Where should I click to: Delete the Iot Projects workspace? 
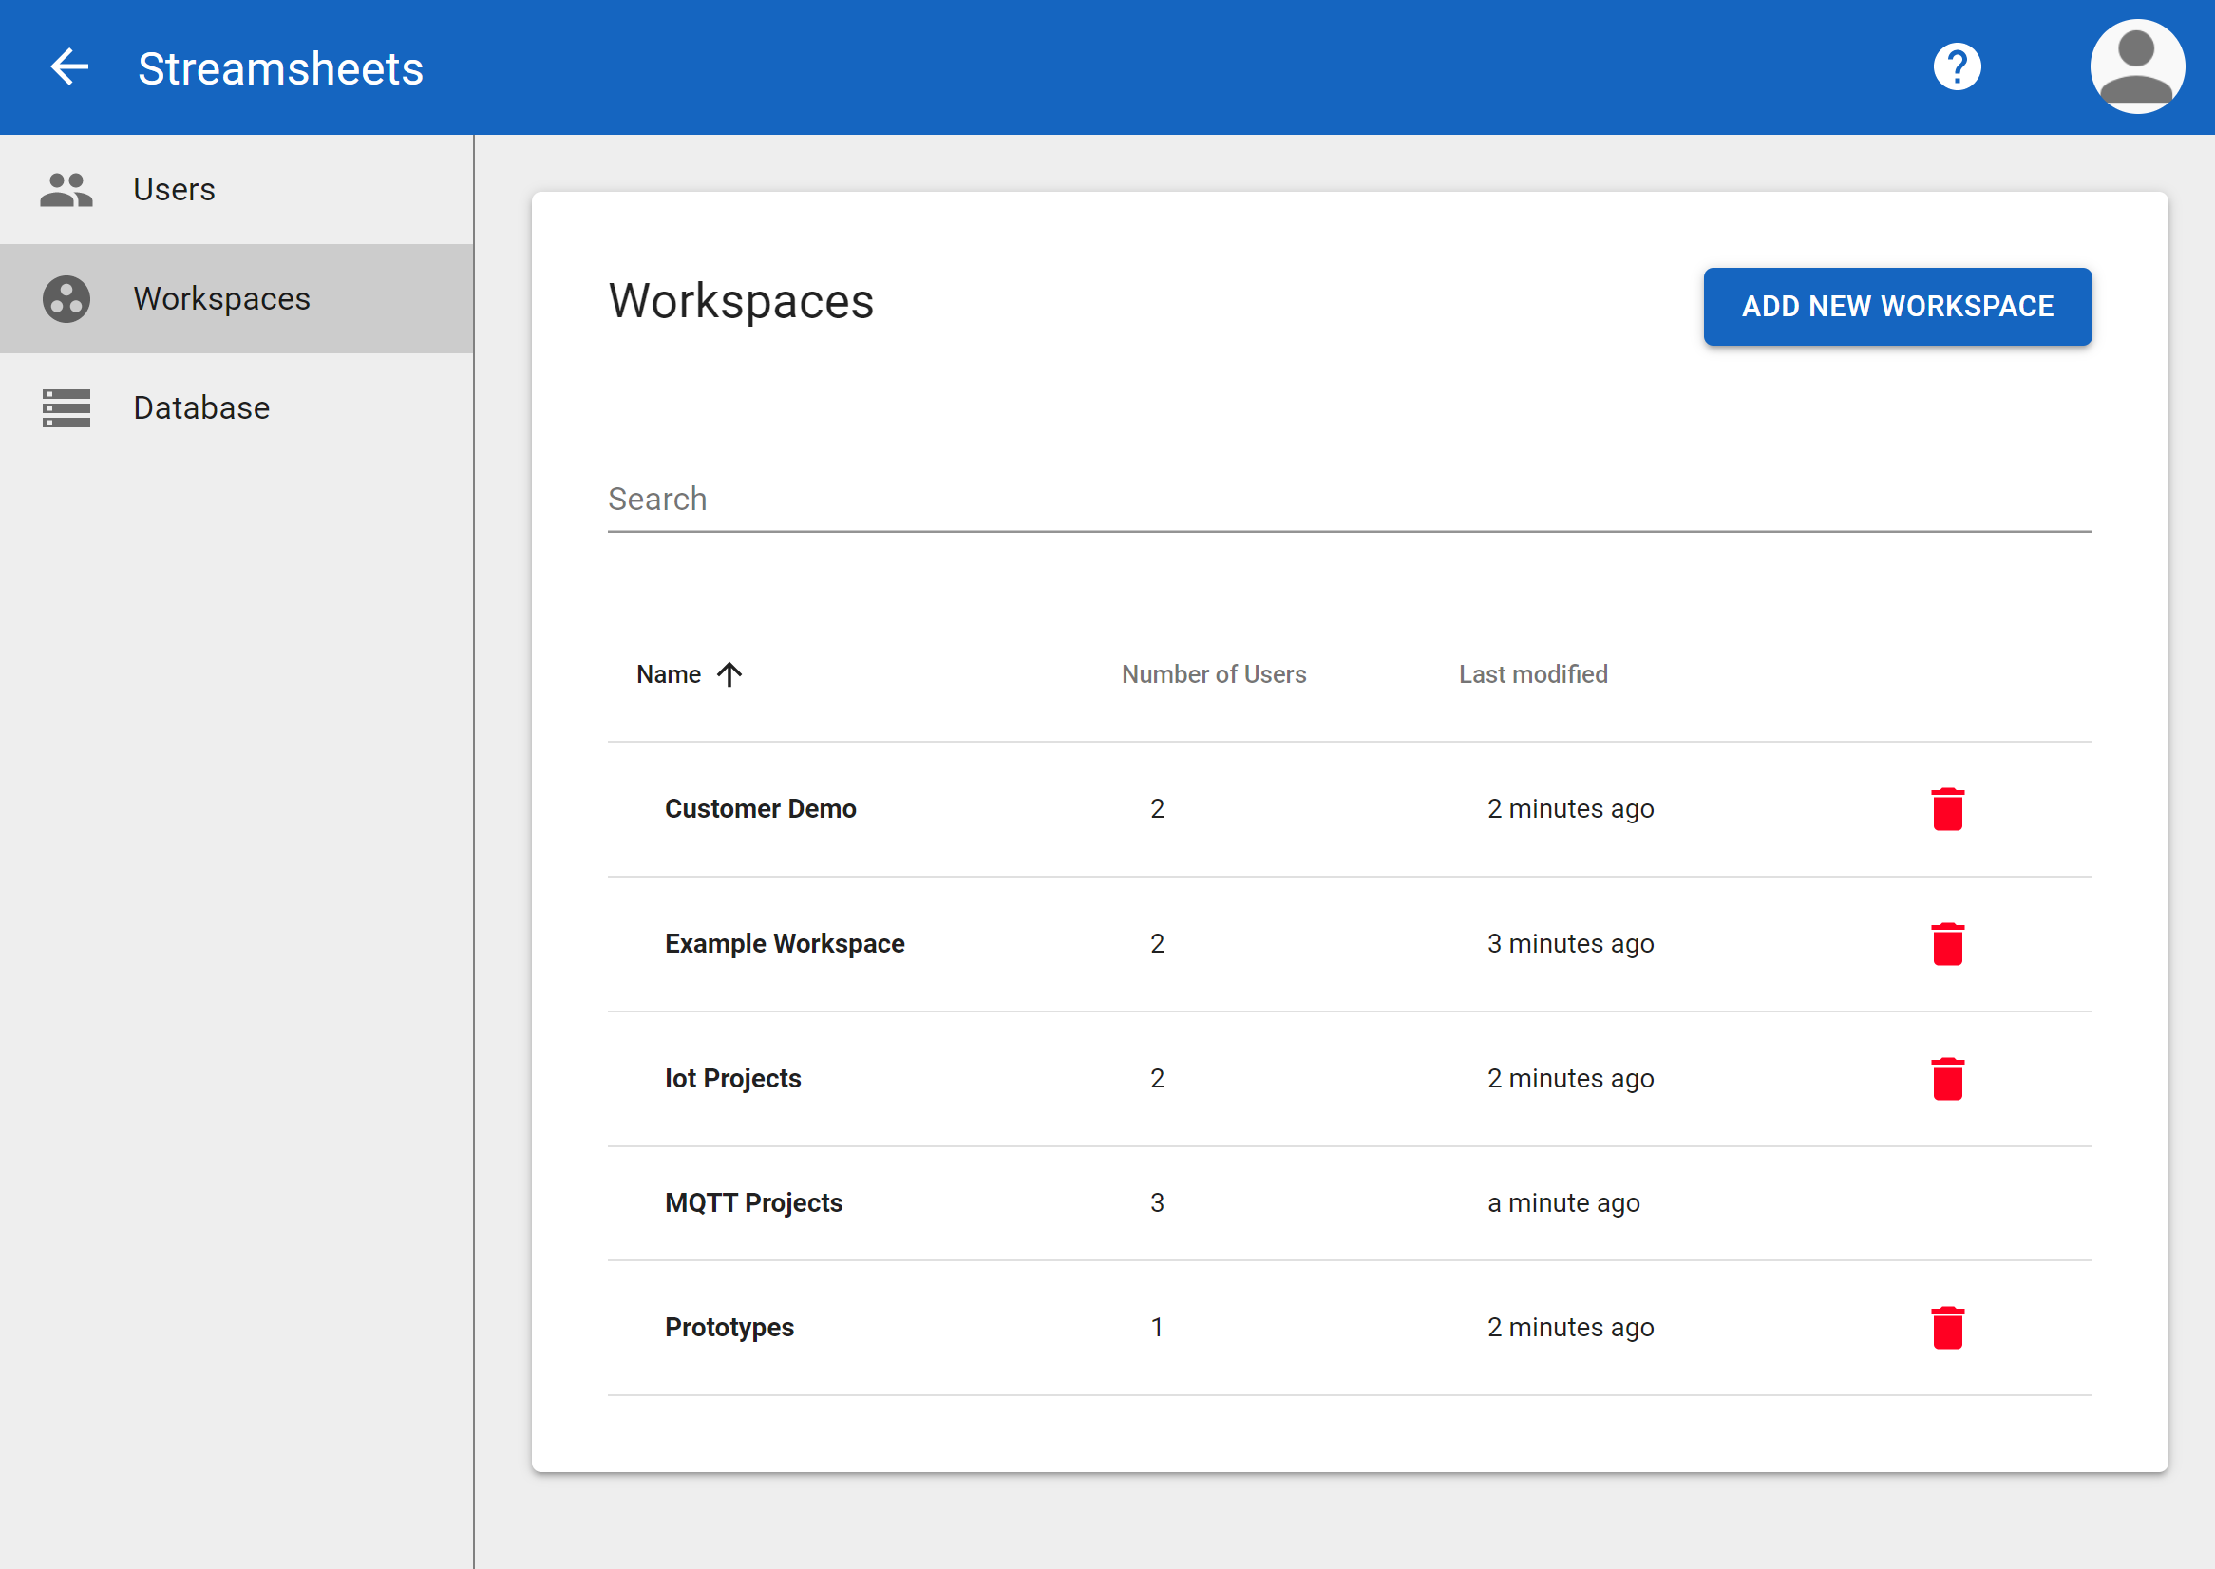[1946, 1079]
